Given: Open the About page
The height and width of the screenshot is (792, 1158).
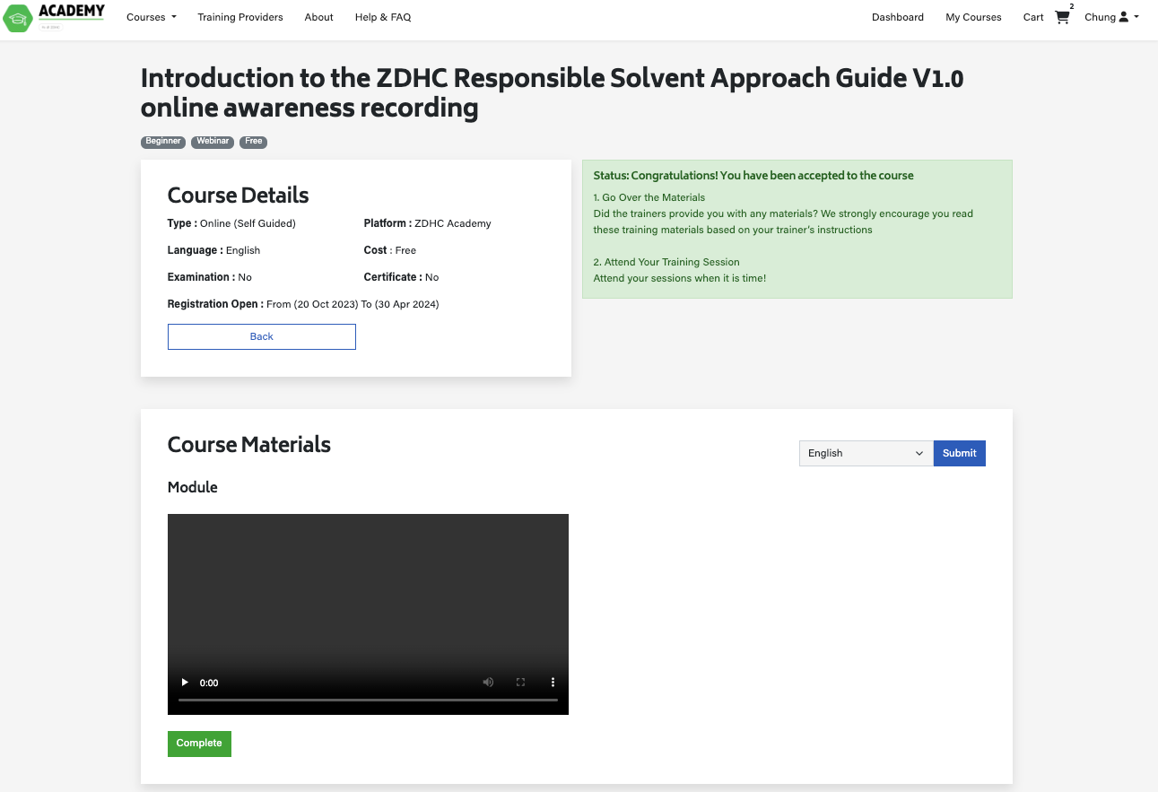Looking at the screenshot, I should point(318,17).
